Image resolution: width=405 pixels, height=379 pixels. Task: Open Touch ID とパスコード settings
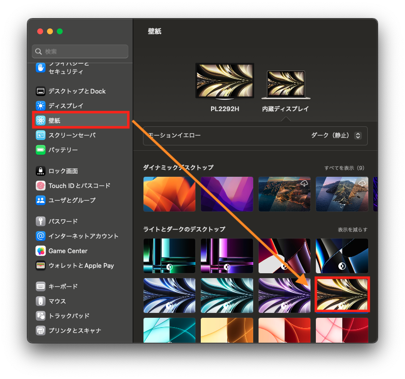[x=73, y=186]
